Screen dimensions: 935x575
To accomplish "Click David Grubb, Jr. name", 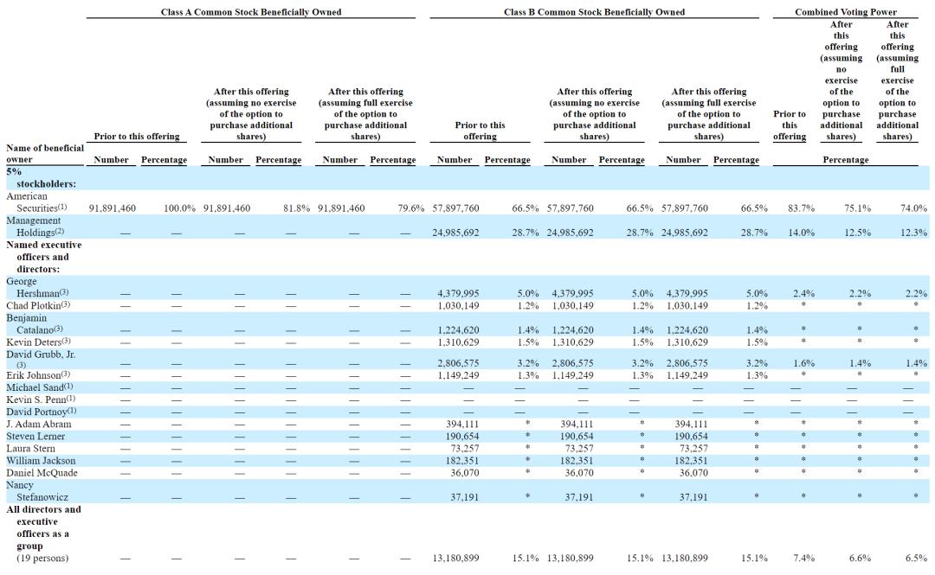I will click(41, 359).
